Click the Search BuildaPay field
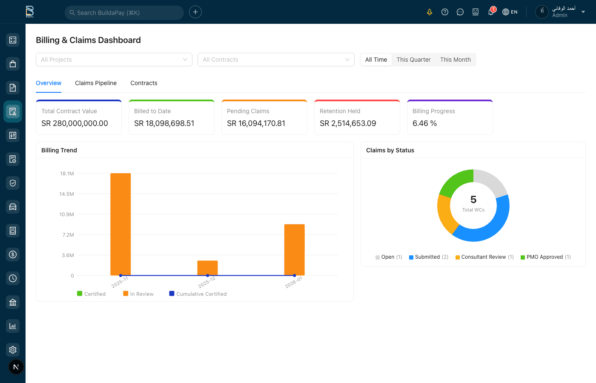This screenshot has width=596, height=383. [124, 13]
